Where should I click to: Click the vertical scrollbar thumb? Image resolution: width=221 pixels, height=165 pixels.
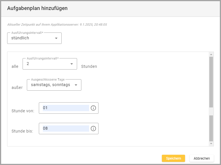(211, 81)
